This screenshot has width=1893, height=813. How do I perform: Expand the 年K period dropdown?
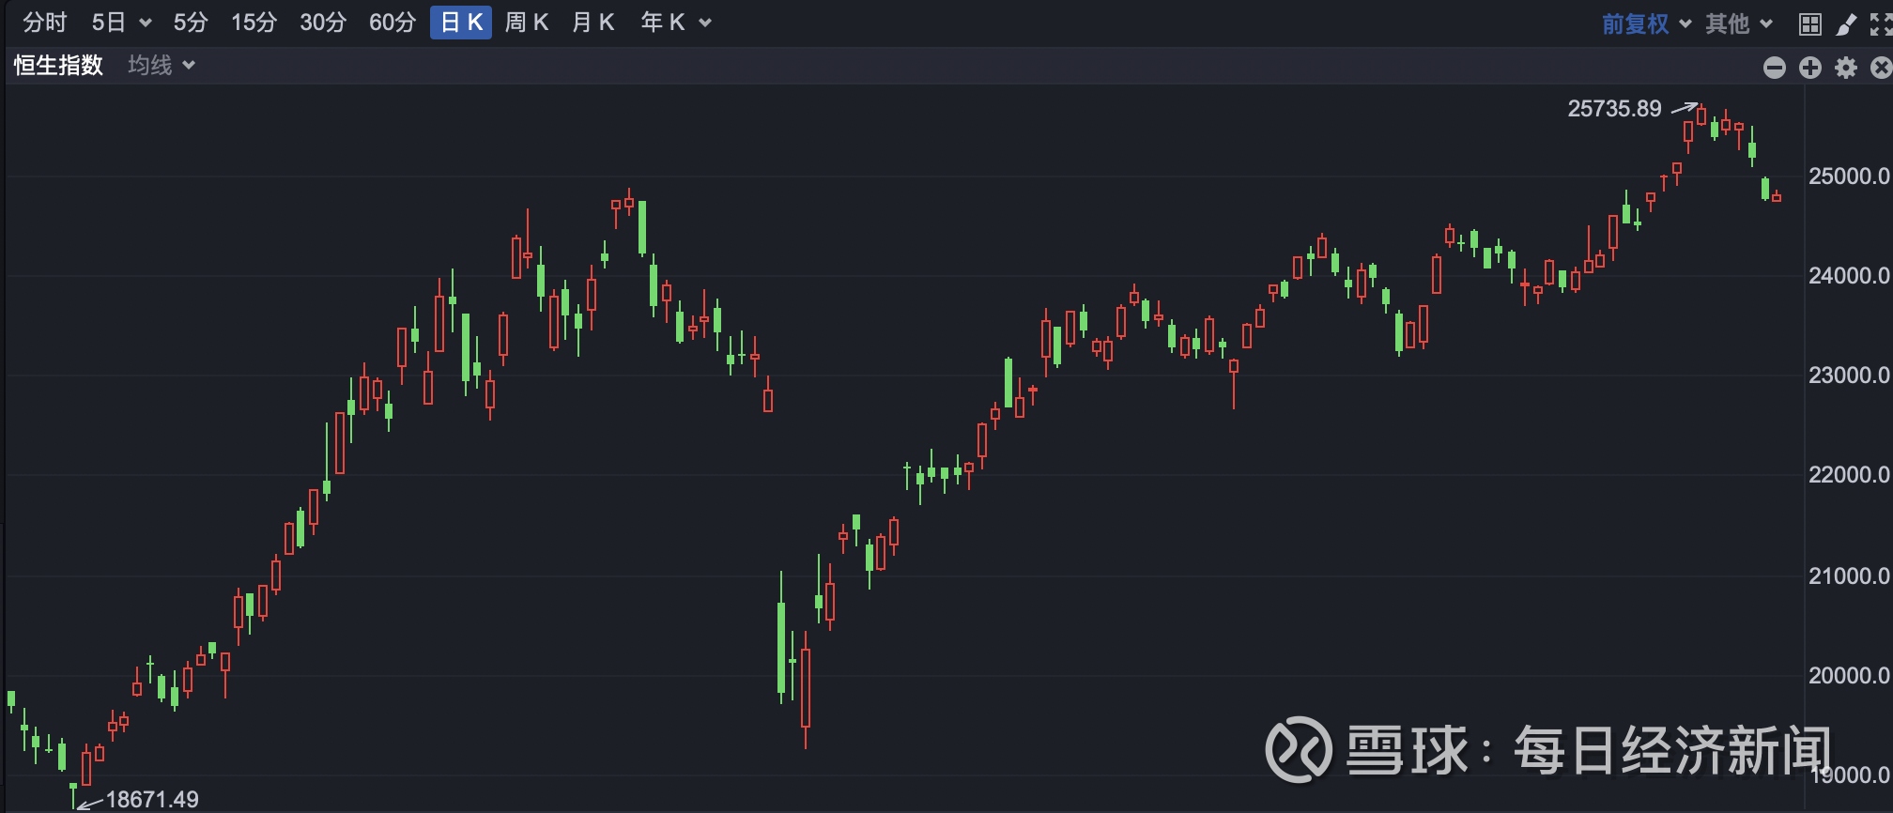tap(676, 23)
